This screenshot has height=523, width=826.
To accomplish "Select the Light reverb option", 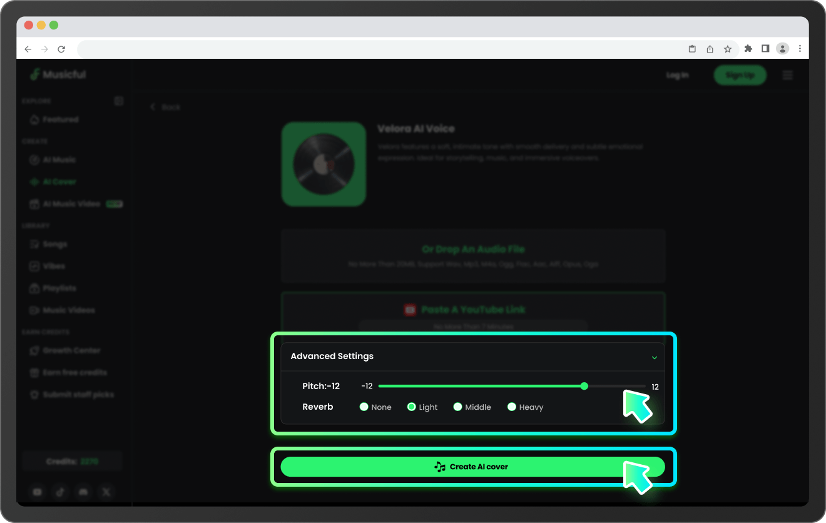I will coord(412,407).
